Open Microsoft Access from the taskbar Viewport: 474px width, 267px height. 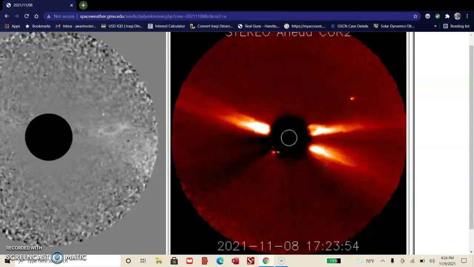click(235, 261)
